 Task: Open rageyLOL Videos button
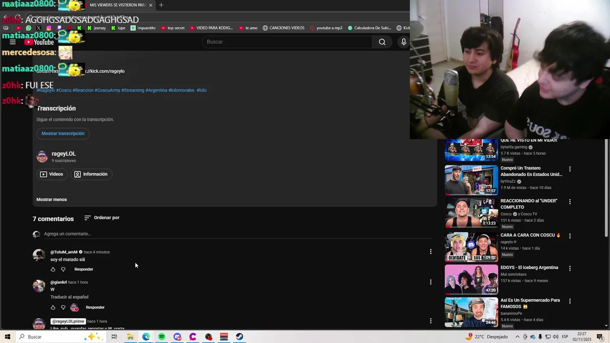[x=51, y=174]
